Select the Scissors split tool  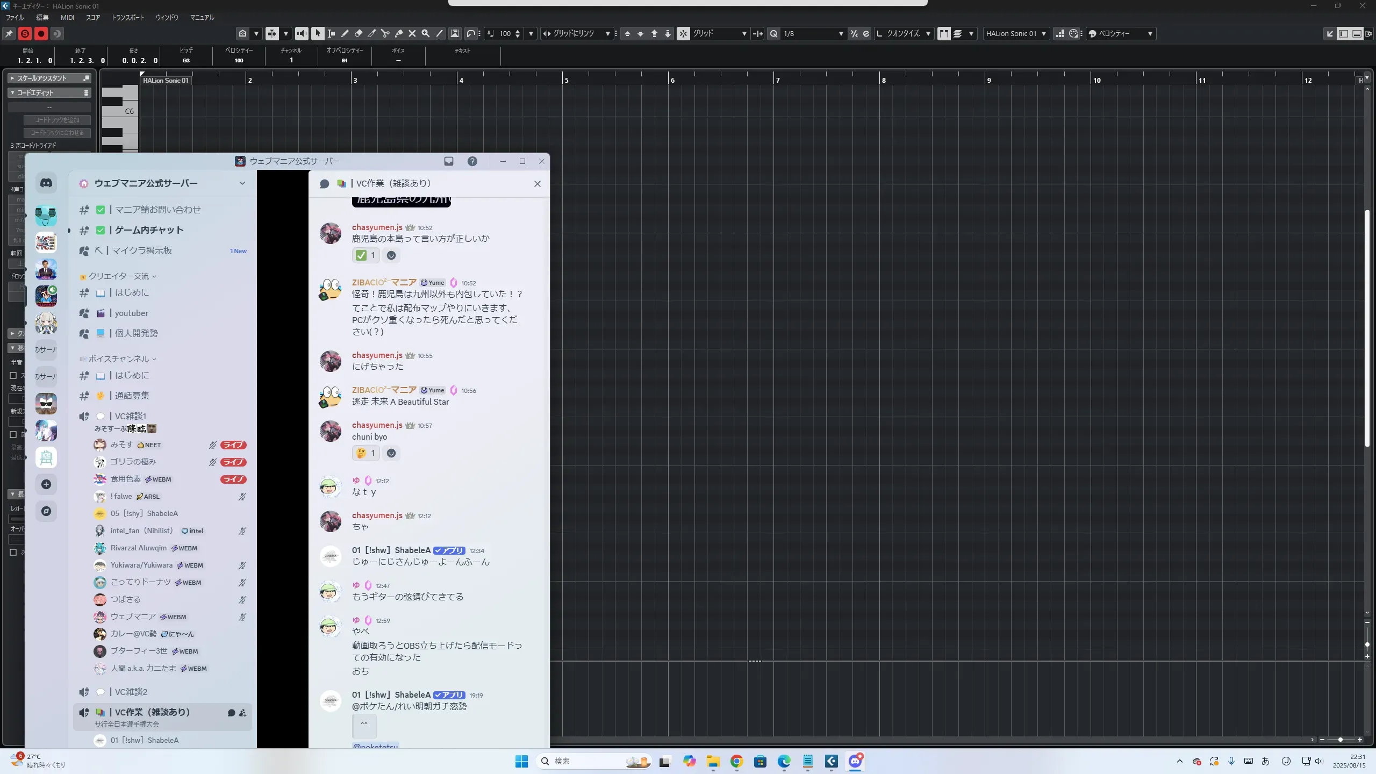coord(385,33)
